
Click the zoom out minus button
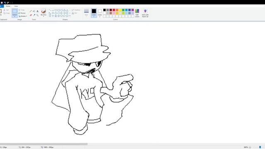click(x=250, y=147)
